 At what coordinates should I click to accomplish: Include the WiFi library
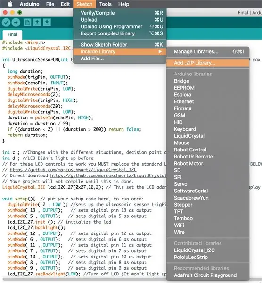208,225
